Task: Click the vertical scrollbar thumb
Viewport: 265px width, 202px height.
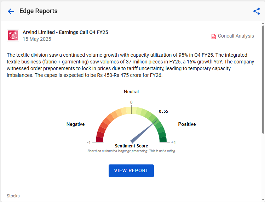Action: [x=263, y=79]
